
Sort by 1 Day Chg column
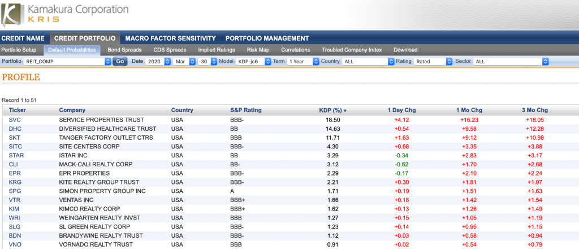[402, 110]
